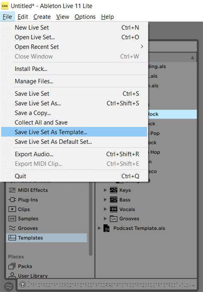Screen dimensions: 203x292
Task: Click the Packs stacked boxes icon
Action: click(12, 266)
